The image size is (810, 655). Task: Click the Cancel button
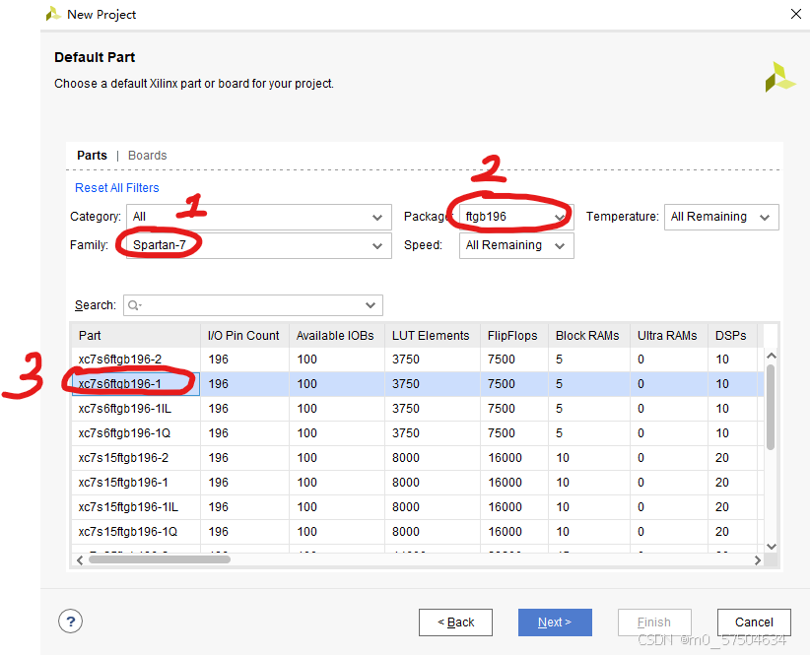[x=754, y=622]
